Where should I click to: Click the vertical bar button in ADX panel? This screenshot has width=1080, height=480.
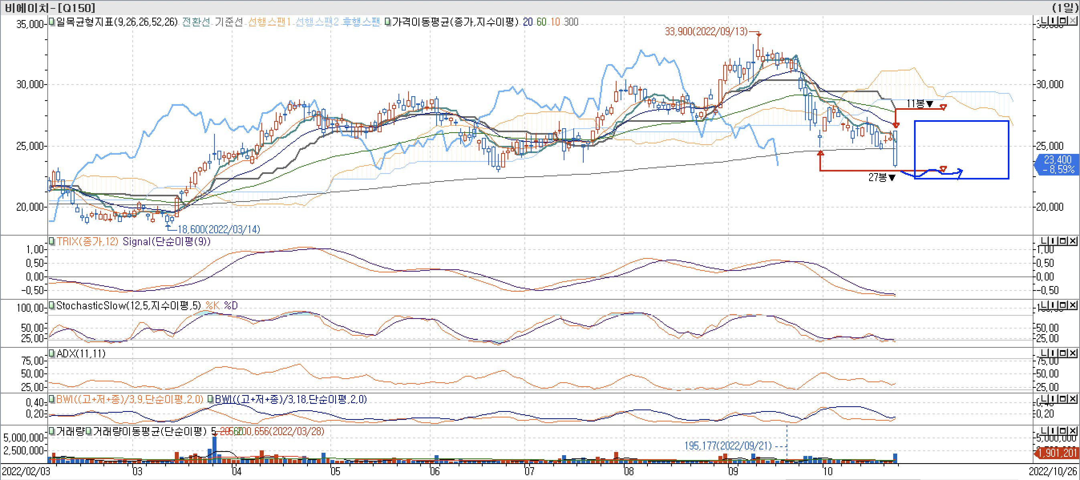[x=1053, y=353]
